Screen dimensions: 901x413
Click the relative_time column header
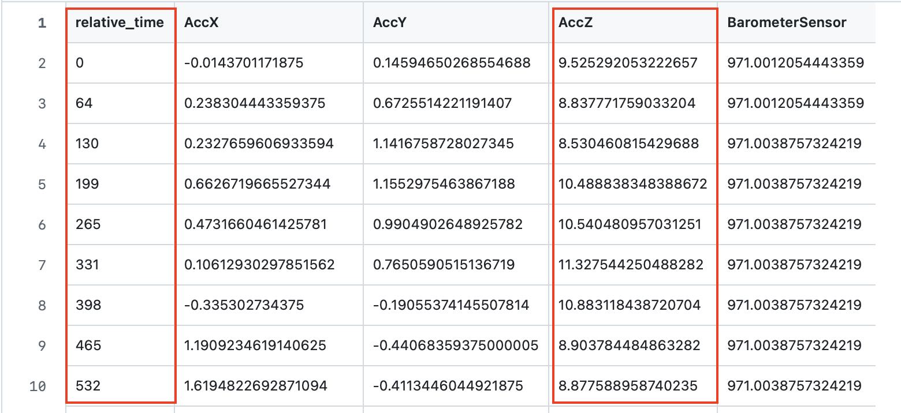click(120, 22)
